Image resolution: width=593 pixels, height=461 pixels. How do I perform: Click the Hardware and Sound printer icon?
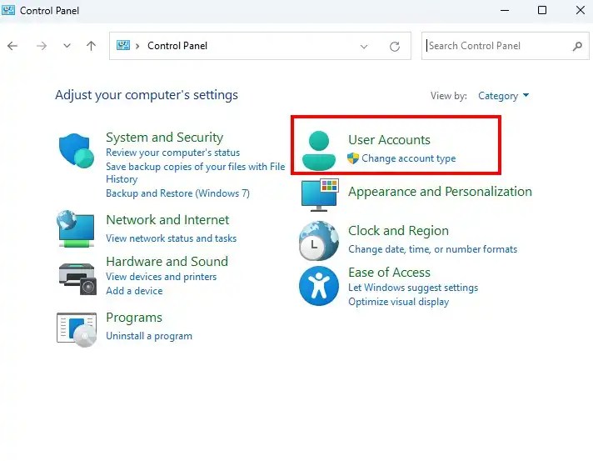[x=77, y=278]
